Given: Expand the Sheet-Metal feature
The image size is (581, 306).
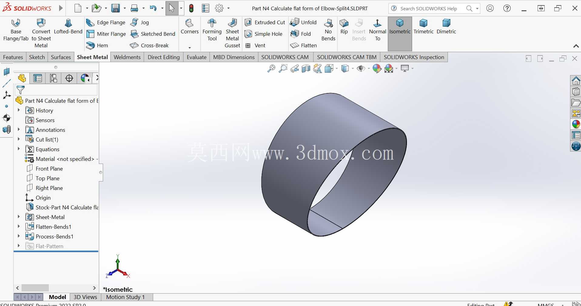Looking at the screenshot, I should point(19,217).
